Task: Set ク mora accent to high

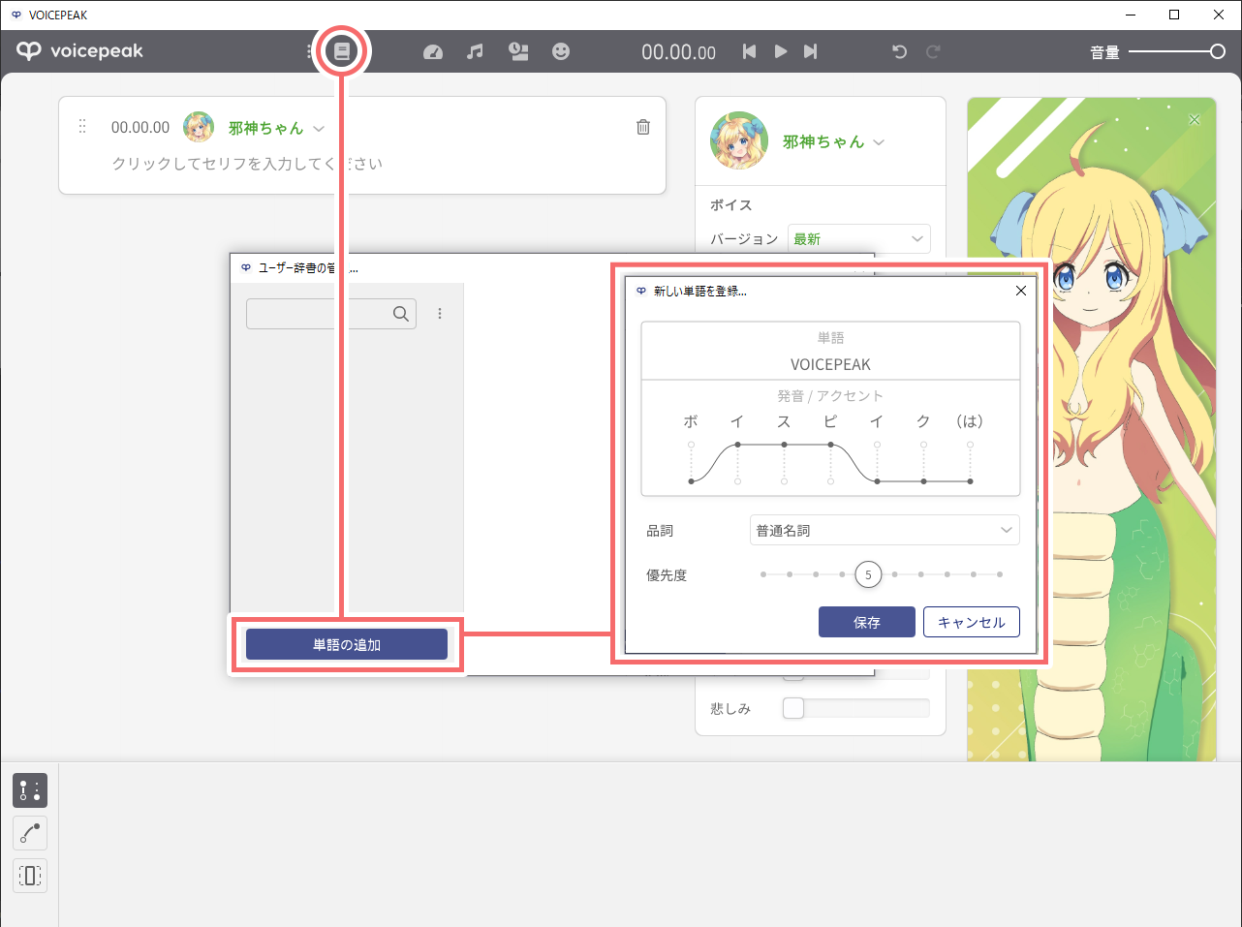Action: tap(923, 445)
